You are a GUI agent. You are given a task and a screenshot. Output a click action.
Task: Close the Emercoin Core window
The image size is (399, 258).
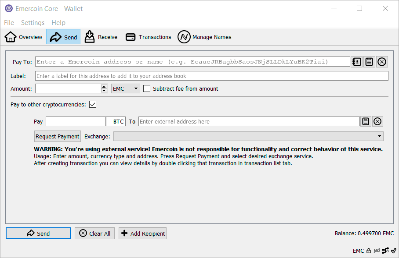coord(385,8)
